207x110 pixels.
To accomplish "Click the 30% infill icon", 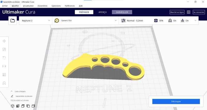I will tap(156, 20).
